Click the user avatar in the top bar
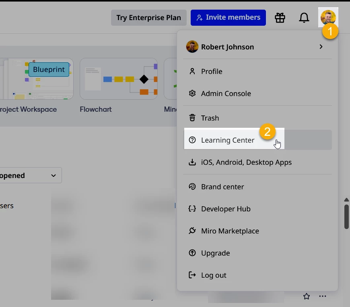 (328, 17)
